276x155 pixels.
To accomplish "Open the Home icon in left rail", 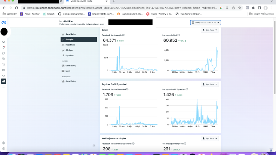I will point(3,42).
